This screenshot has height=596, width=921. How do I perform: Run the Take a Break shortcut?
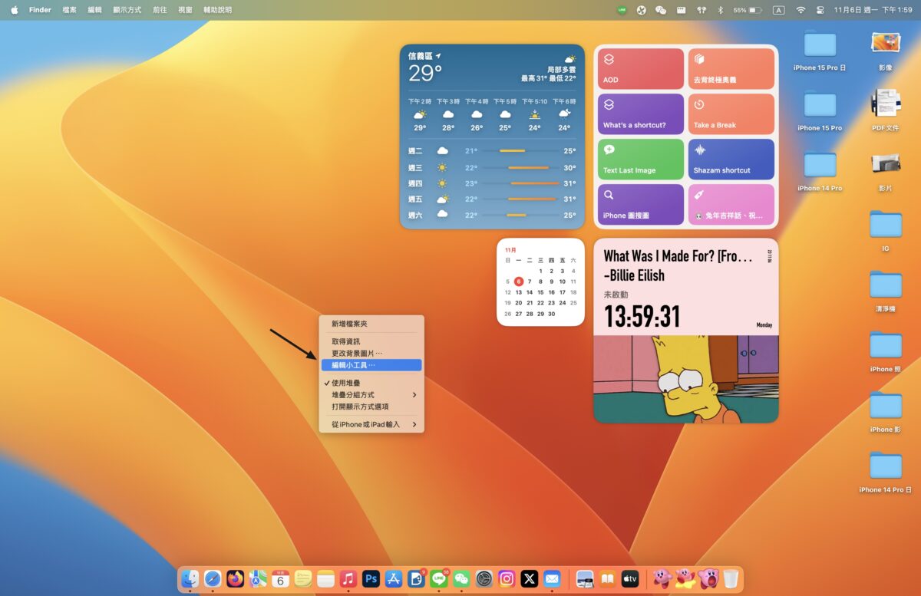click(x=731, y=114)
